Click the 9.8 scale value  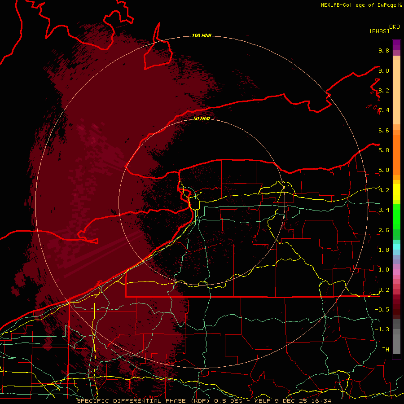pos(384,50)
